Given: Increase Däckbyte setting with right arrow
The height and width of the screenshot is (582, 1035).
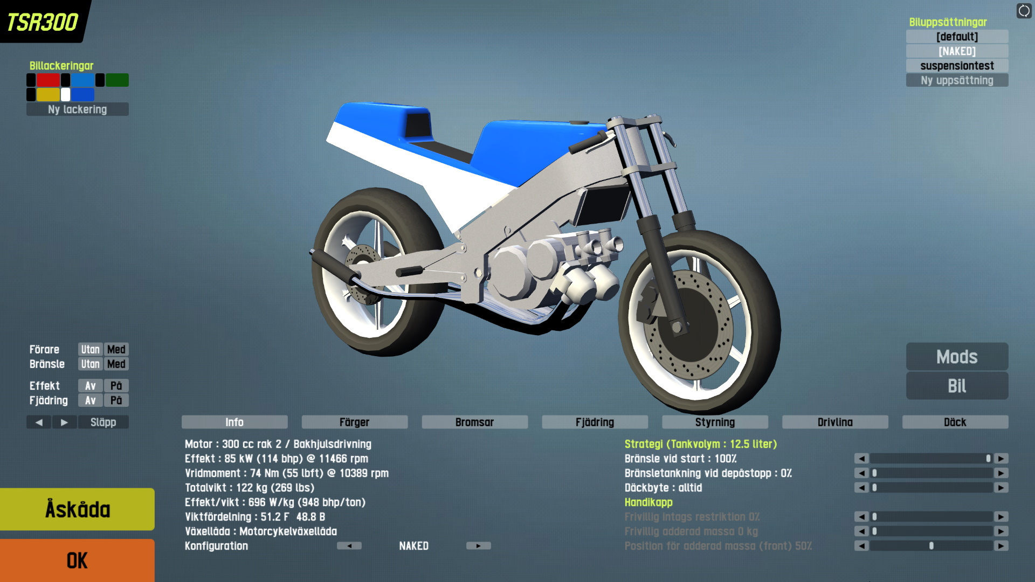Looking at the screenshot, I should 1001,488.
